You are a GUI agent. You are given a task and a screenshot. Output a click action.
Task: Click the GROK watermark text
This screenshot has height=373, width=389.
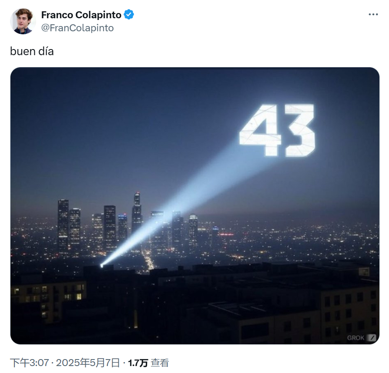[355, 338]
